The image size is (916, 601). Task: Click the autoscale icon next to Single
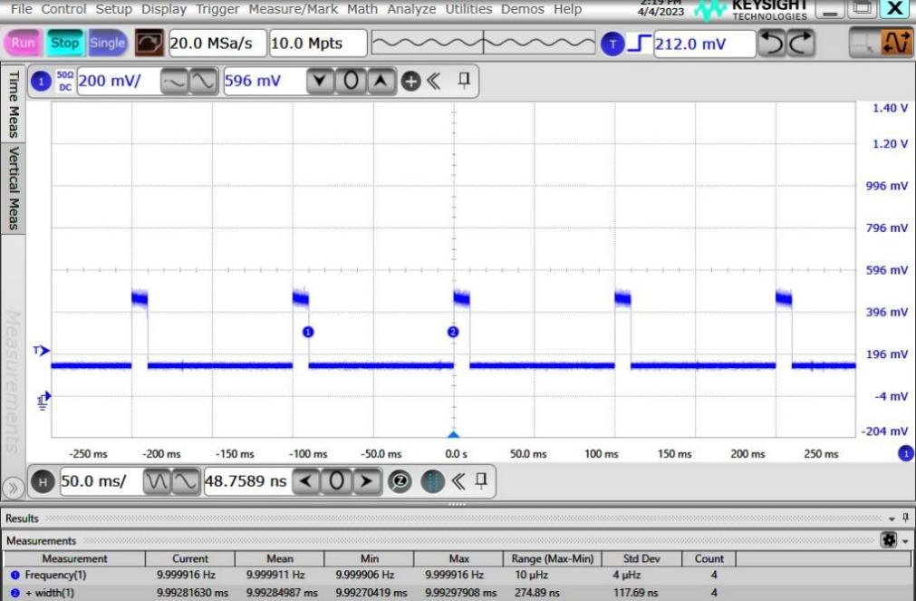click(x=149, y=43)
